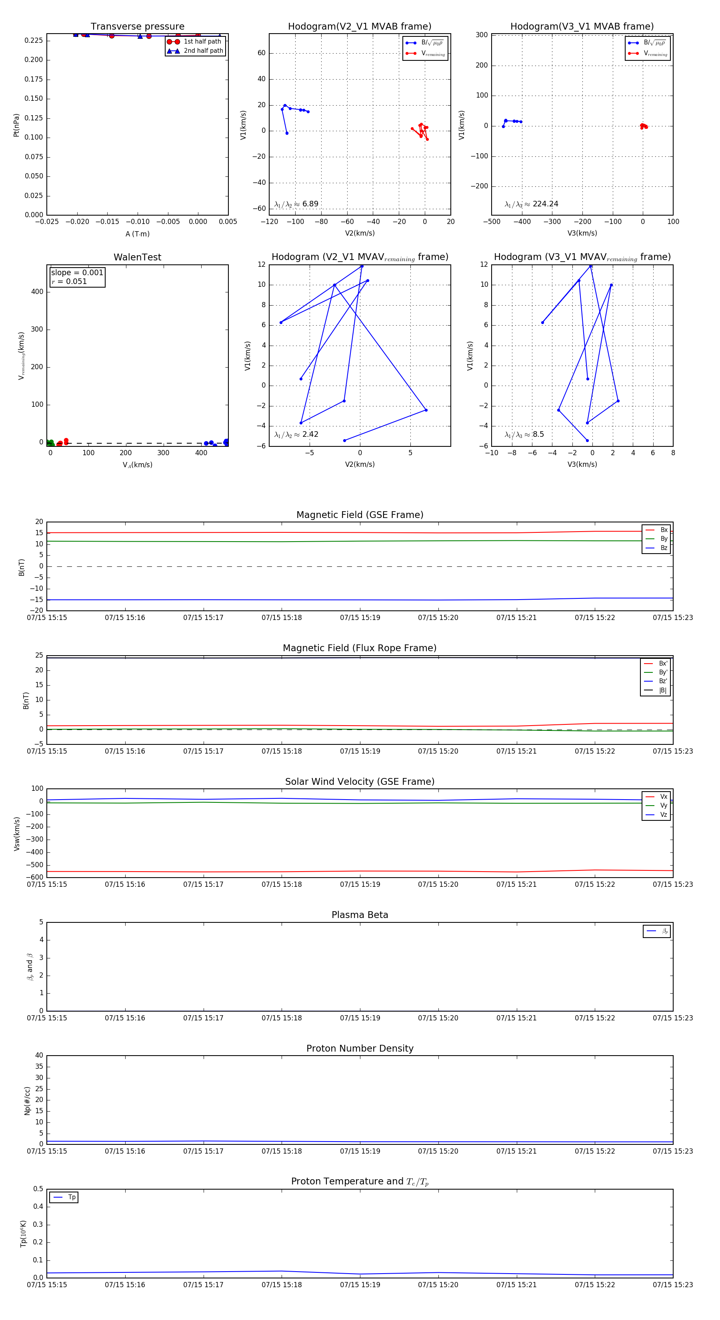This screenshot has width=720, height=1320.
Task: Click the 'Hodogram(V3_V1 MVAB frame)' title
Action: coord(582,27)
